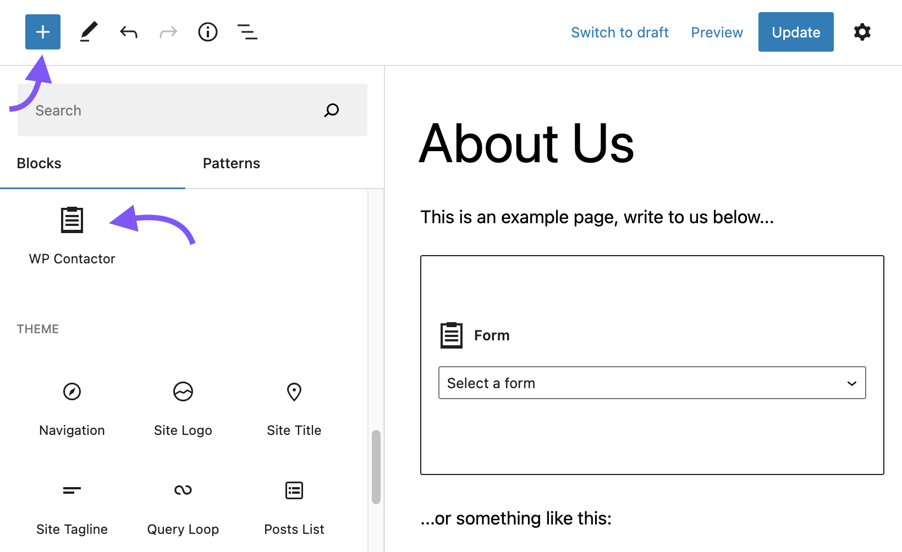
Task: Open document details info icon
Action: click(x=208, y=32)
